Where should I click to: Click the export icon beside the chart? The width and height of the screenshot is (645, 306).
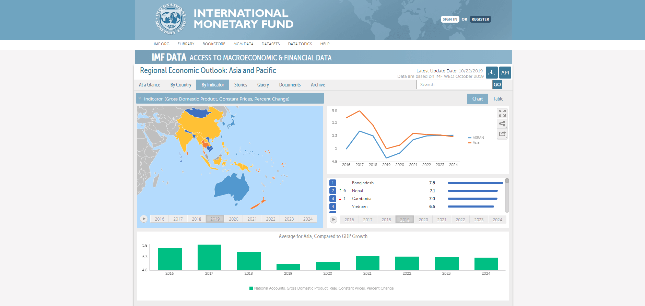tap(502, 134)
